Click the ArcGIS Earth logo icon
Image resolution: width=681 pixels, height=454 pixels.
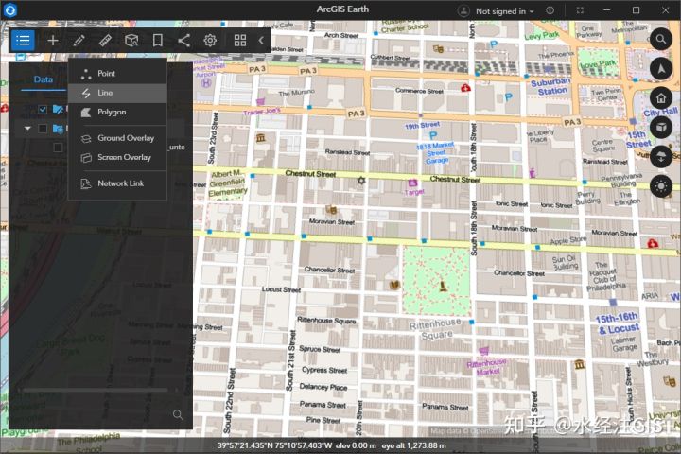tap(9, 10)
